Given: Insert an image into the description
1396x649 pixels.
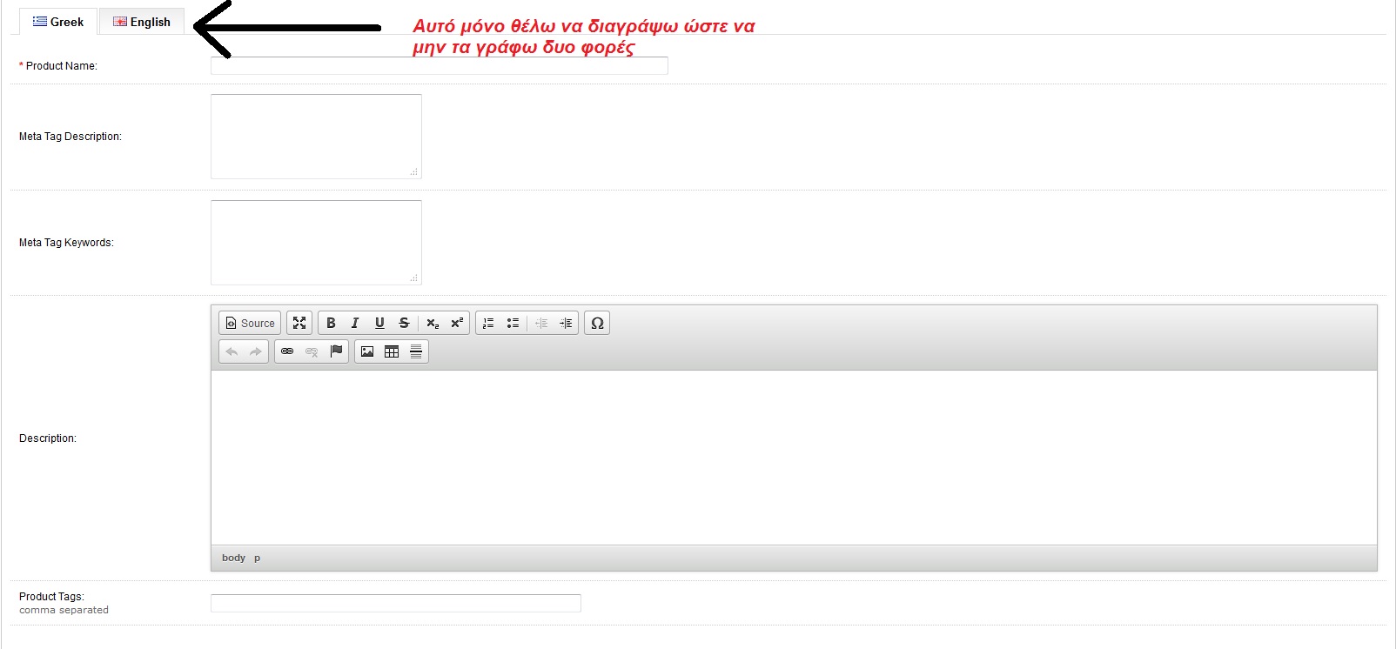Looking at the screenshot, I should click(x=367, y=351).
